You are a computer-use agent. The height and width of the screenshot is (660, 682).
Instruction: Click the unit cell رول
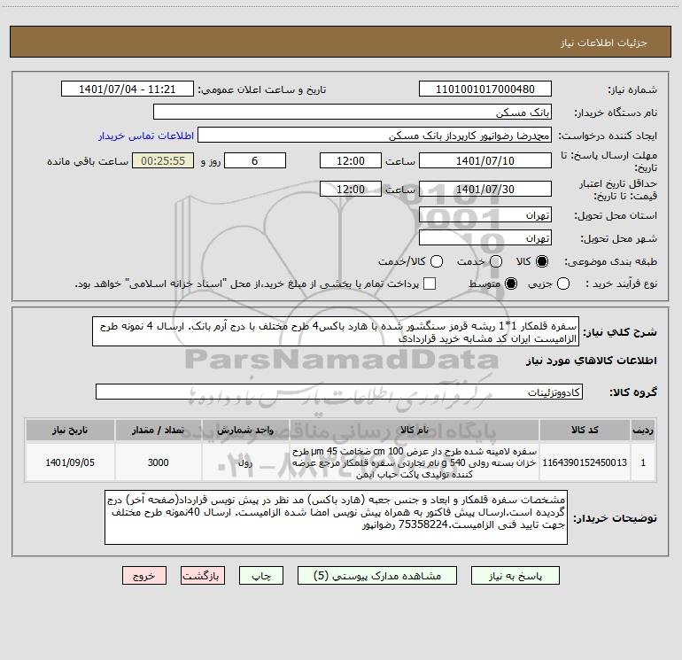(x=245, y=462)
